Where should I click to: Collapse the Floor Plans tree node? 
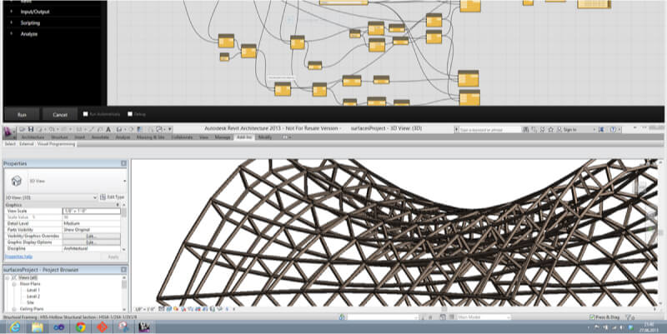(14, 283)
